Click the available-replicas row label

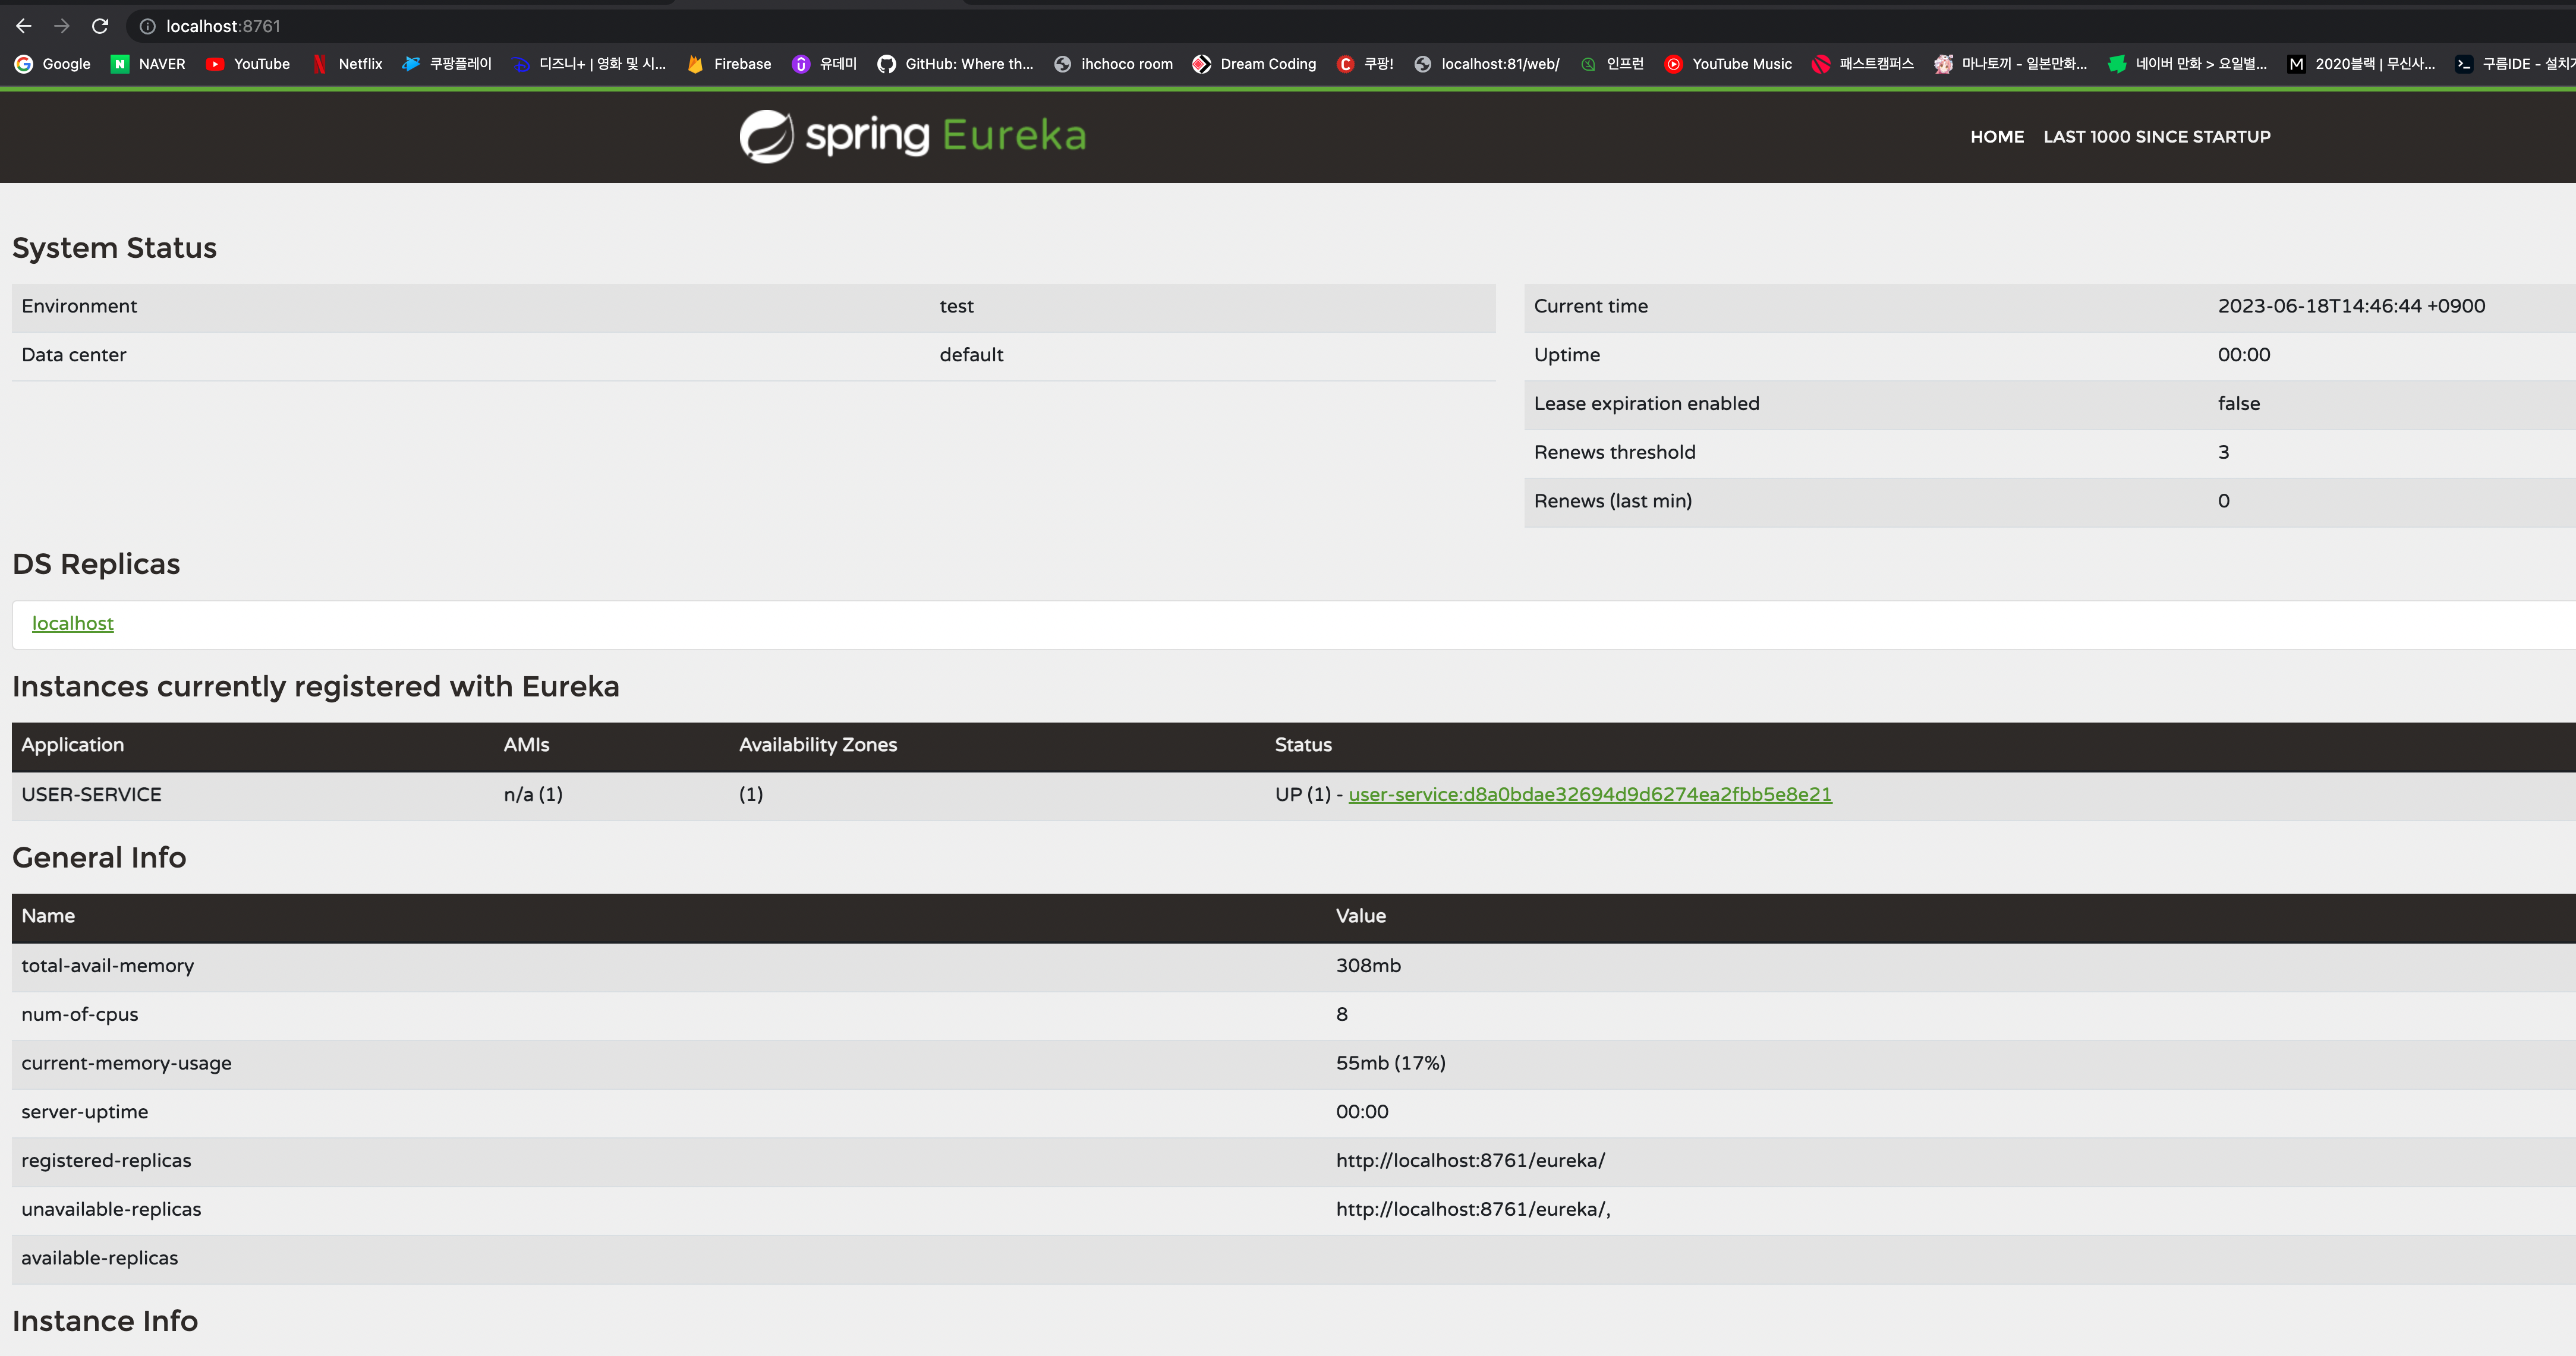point(99,1259)
